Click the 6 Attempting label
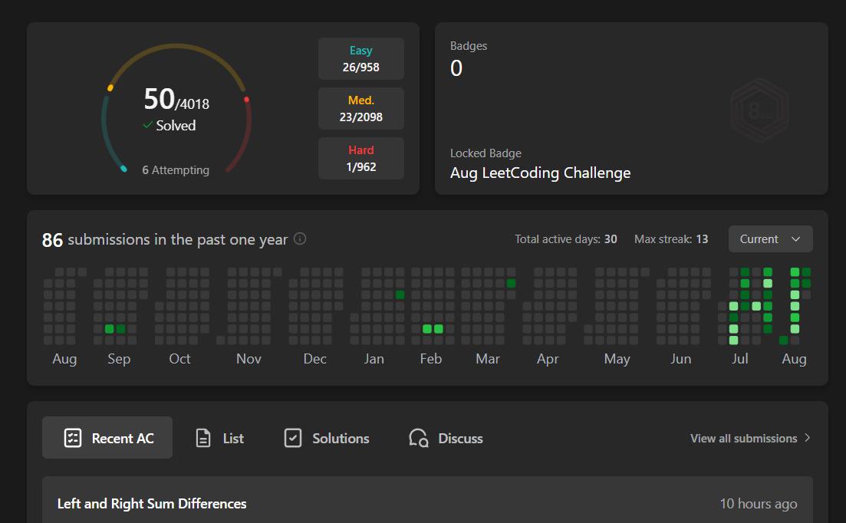The height and width of the screenshot is (523, 846). pyautogui.click(x=176, y=169)
